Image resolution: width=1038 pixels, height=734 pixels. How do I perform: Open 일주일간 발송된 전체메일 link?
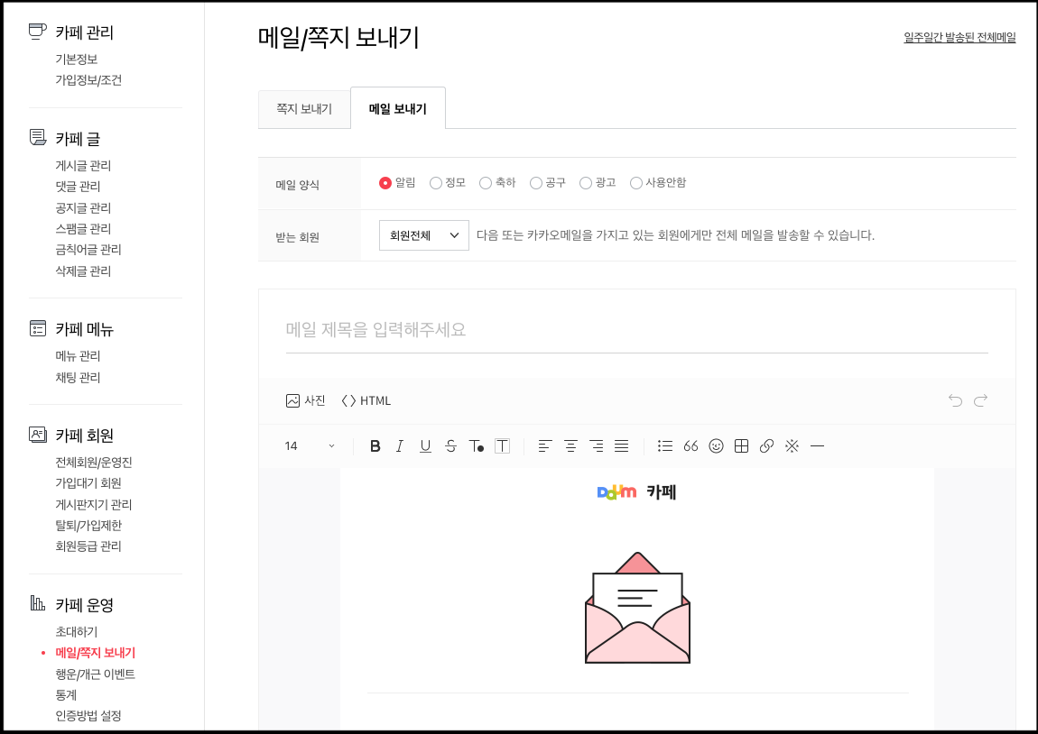pos(959,38)
